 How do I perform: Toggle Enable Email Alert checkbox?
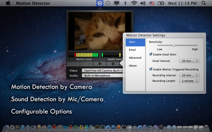point(151,54)
